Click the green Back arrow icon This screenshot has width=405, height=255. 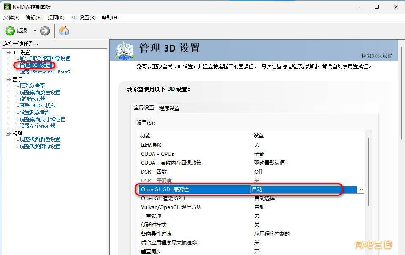(10, 31)
